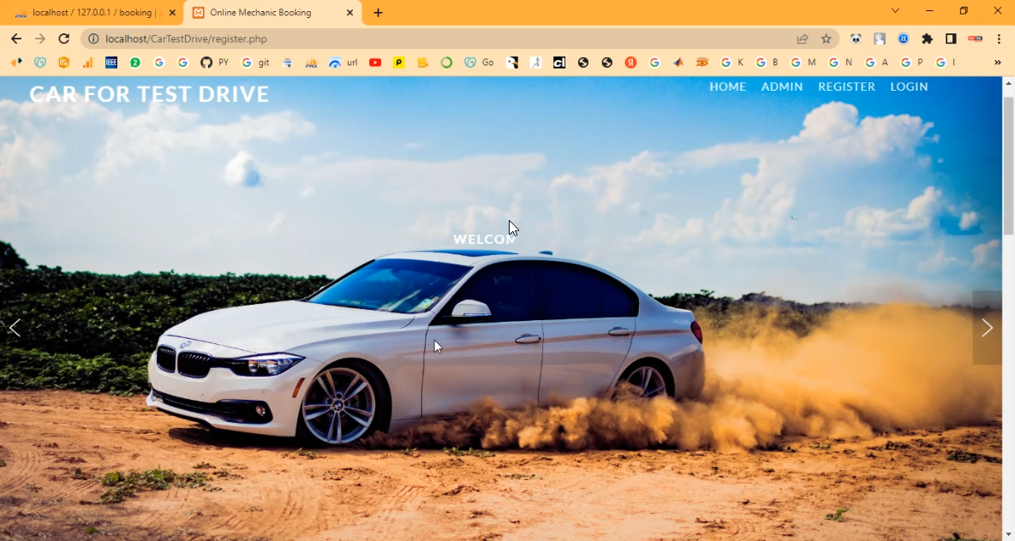Toggle the browser side panel
The image size is (1015, 541).
click(951, 39)
